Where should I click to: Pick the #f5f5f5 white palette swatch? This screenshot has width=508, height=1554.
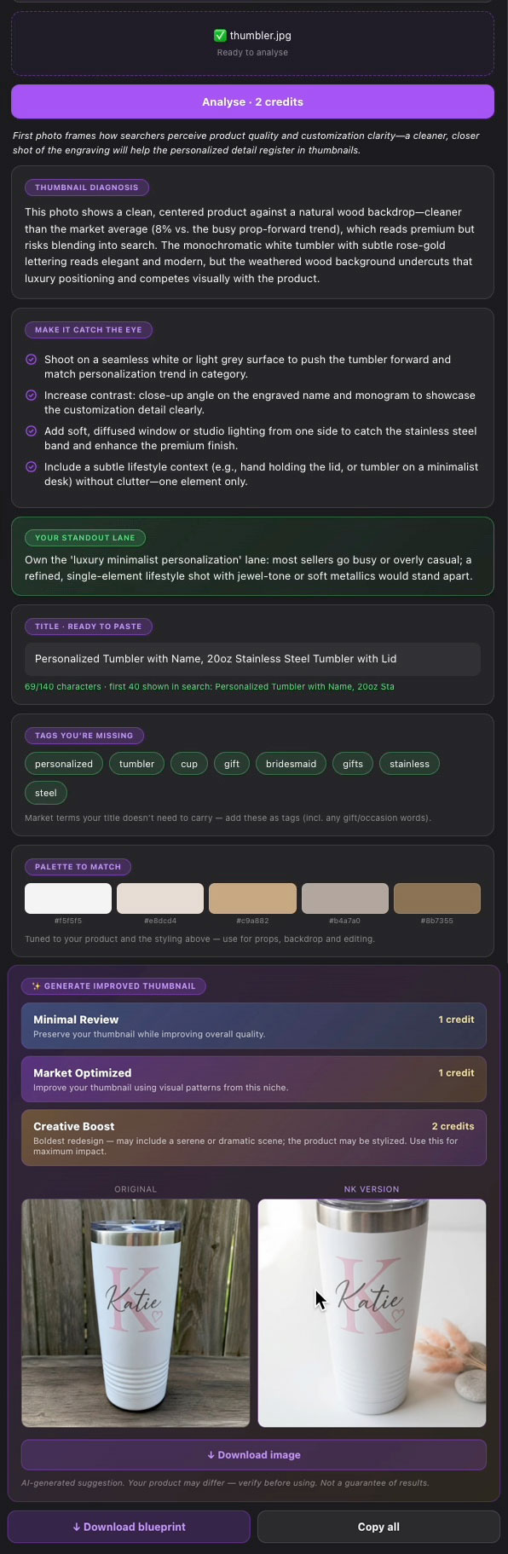pos(68,898)
